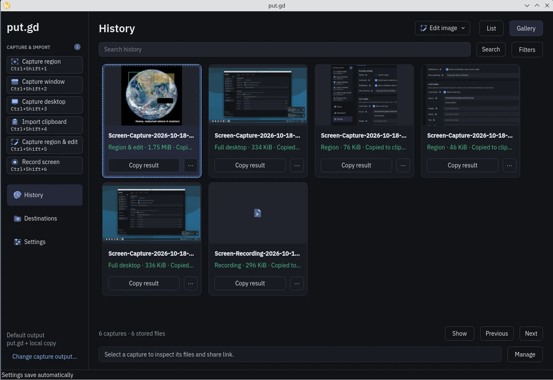Viewport: 553px width, 380px height.
Task: Select the Earth image thumbnail
Action: [x=152, y=96]
